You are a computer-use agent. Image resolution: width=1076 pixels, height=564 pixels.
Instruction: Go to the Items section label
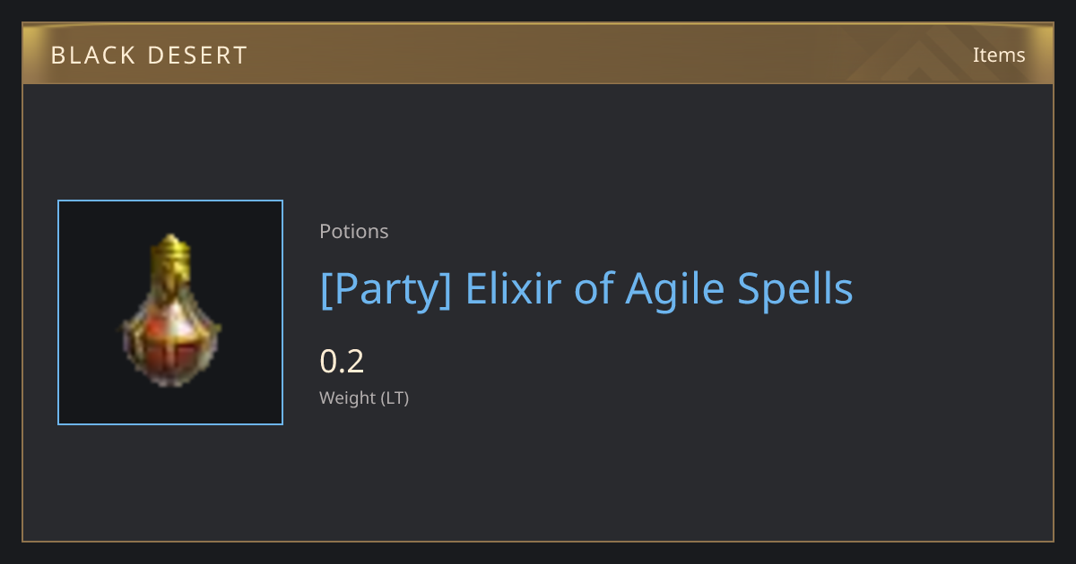(x=999, y=55)
